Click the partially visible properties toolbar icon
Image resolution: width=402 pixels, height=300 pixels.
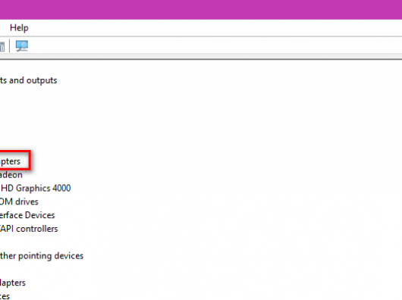pyautogui.click(x=2, y=46)
